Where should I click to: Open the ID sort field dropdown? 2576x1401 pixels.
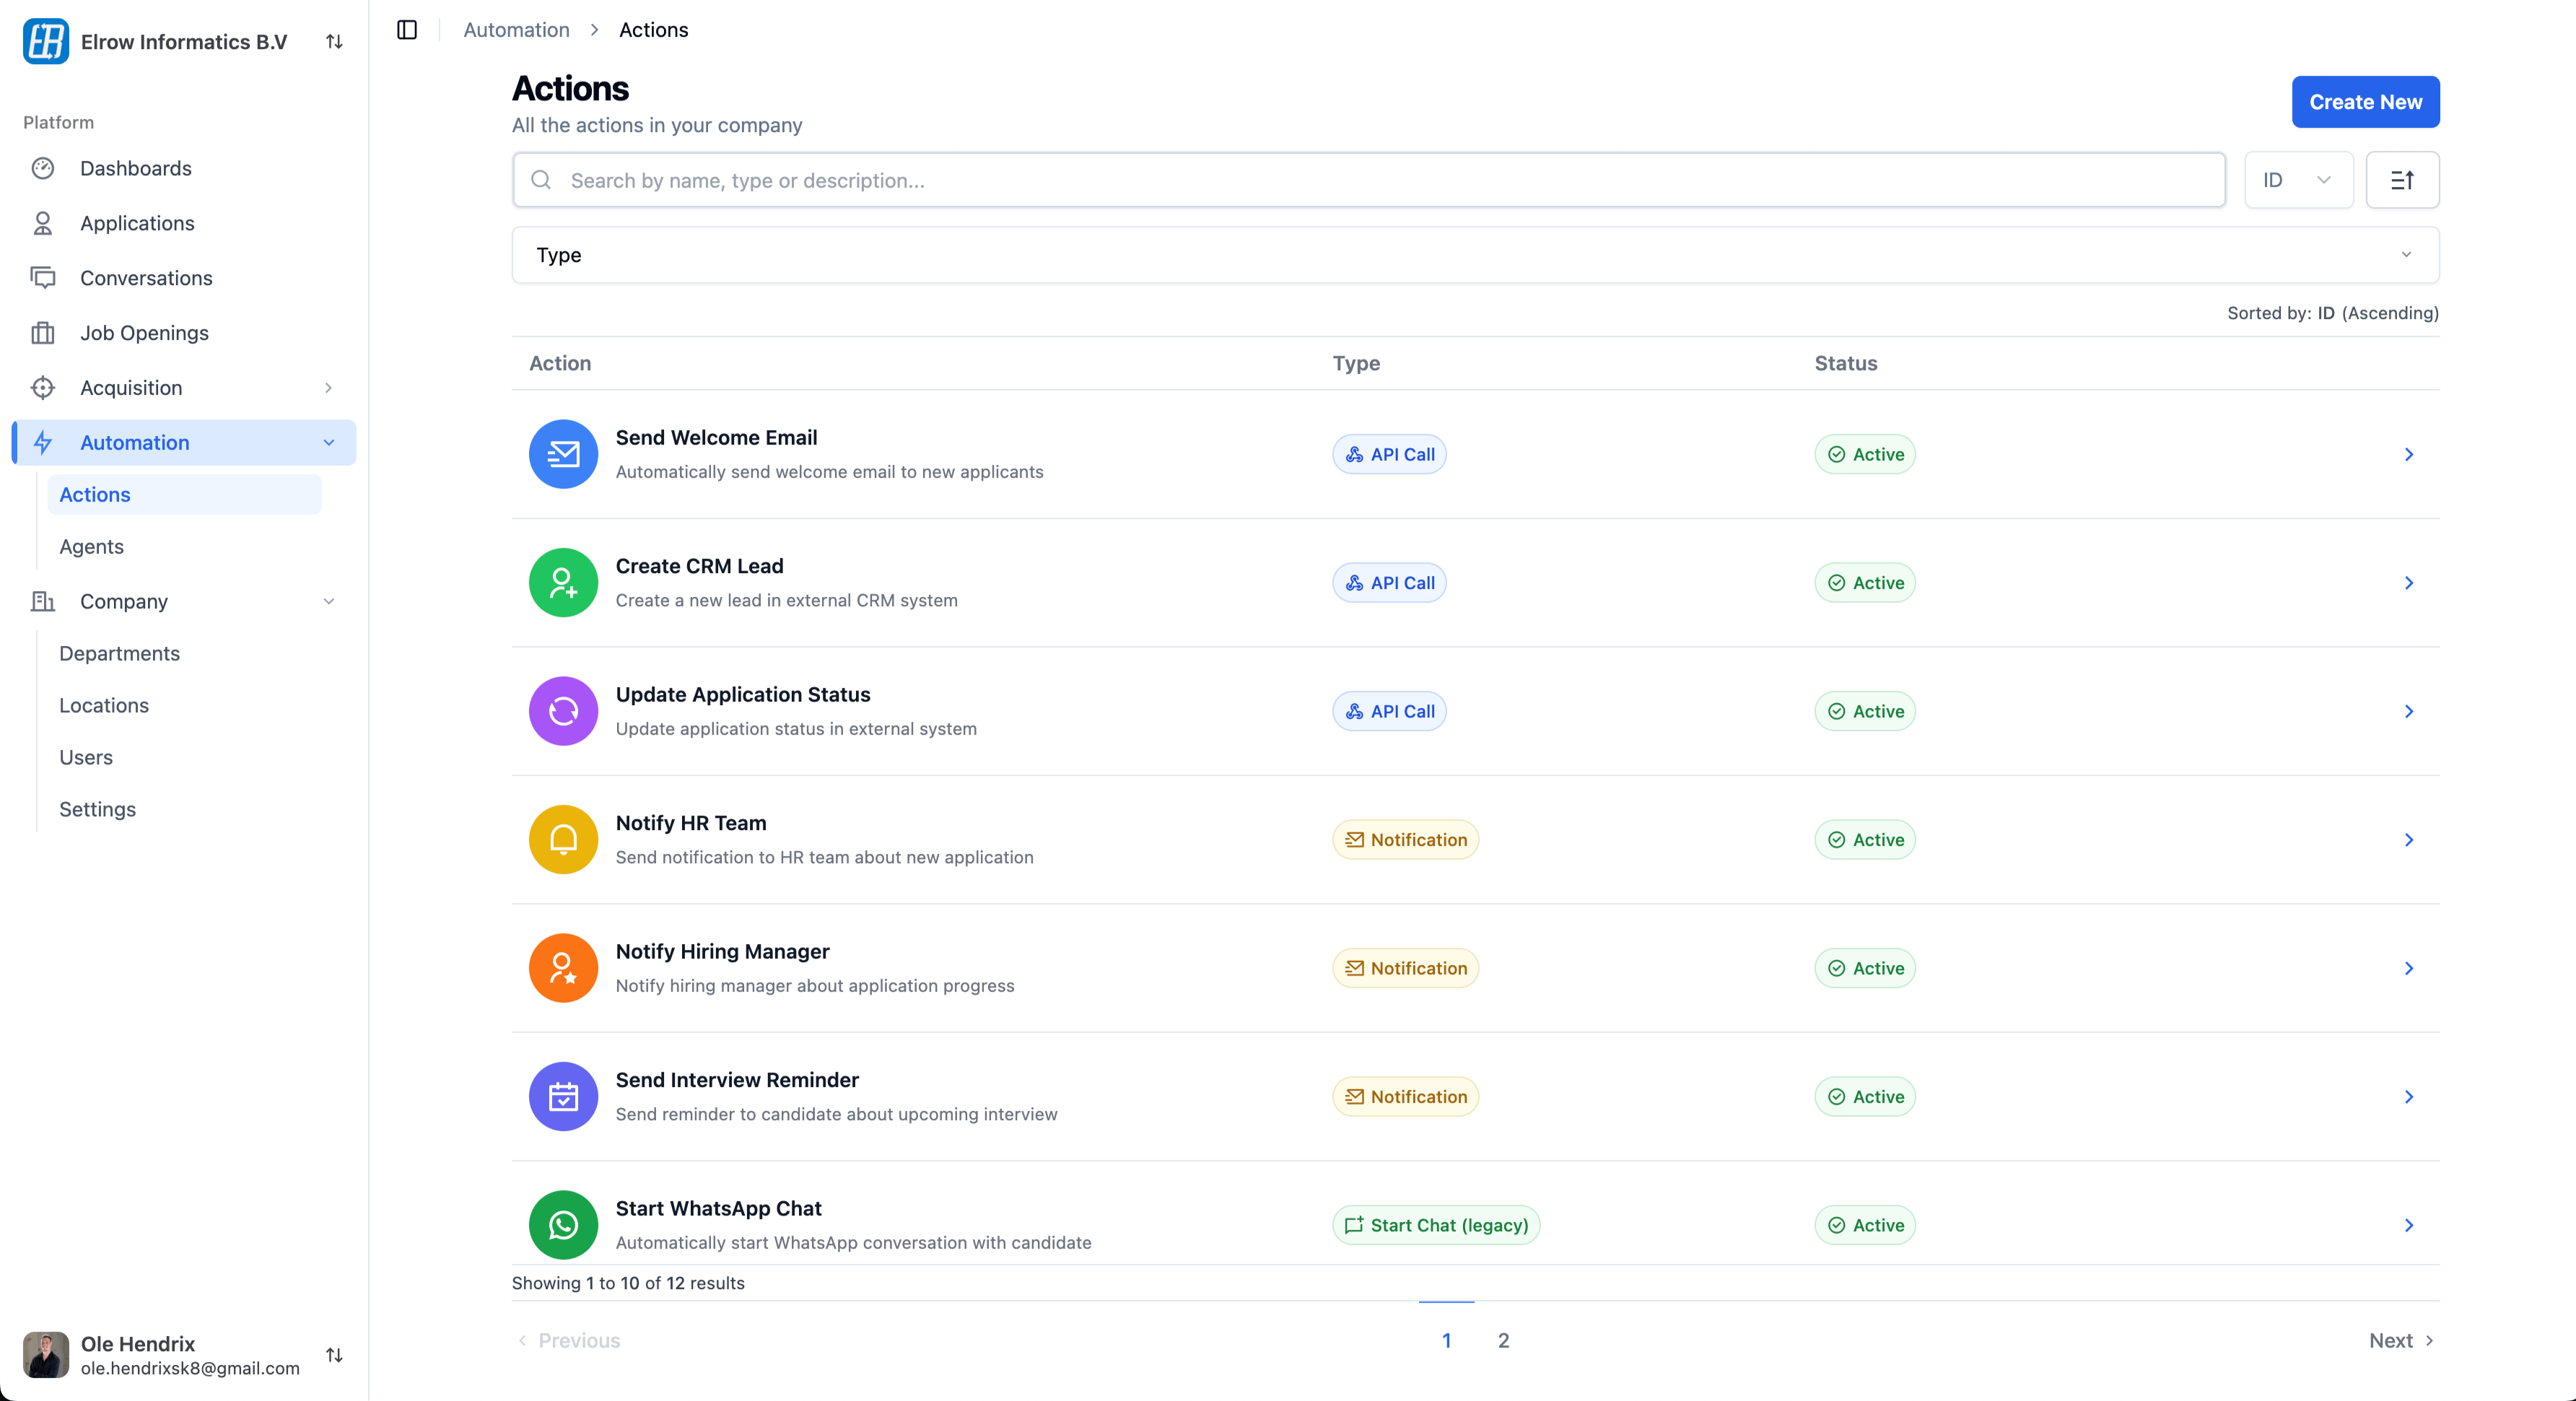pyautogui.click(x=2298, y=180)
